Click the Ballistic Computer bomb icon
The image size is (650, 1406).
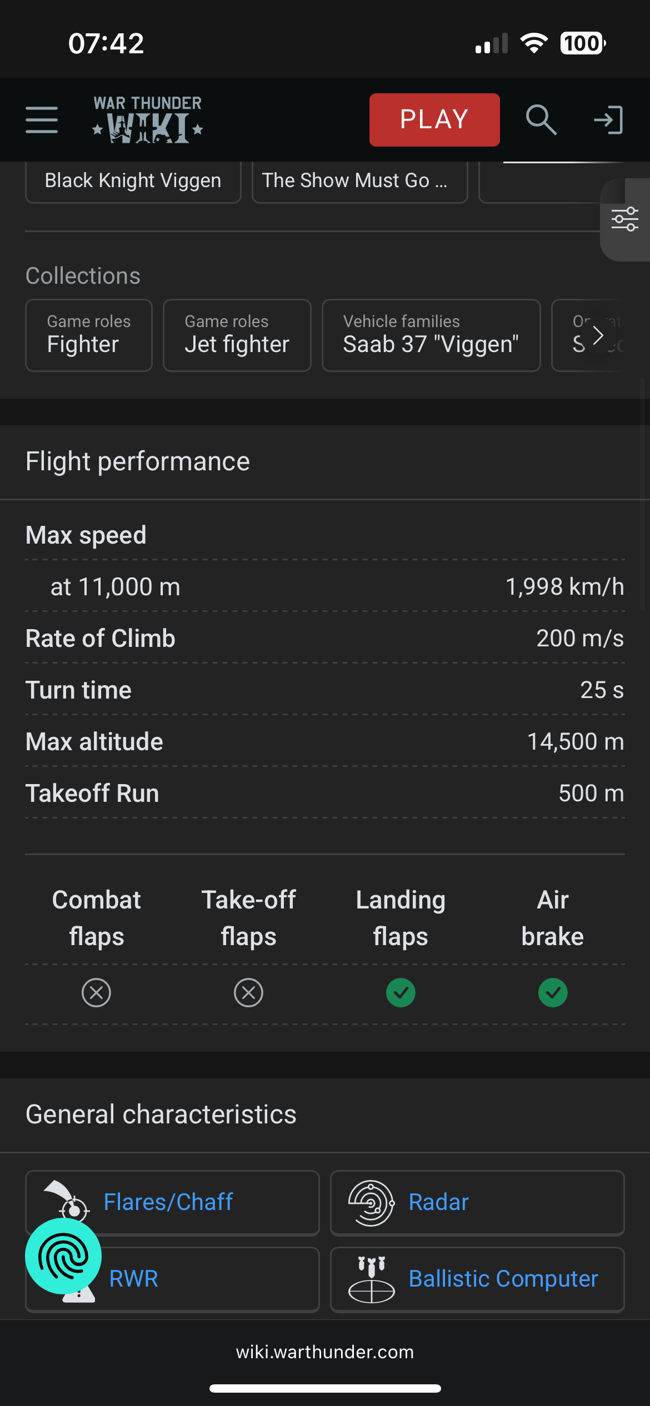click(371, 1279)
